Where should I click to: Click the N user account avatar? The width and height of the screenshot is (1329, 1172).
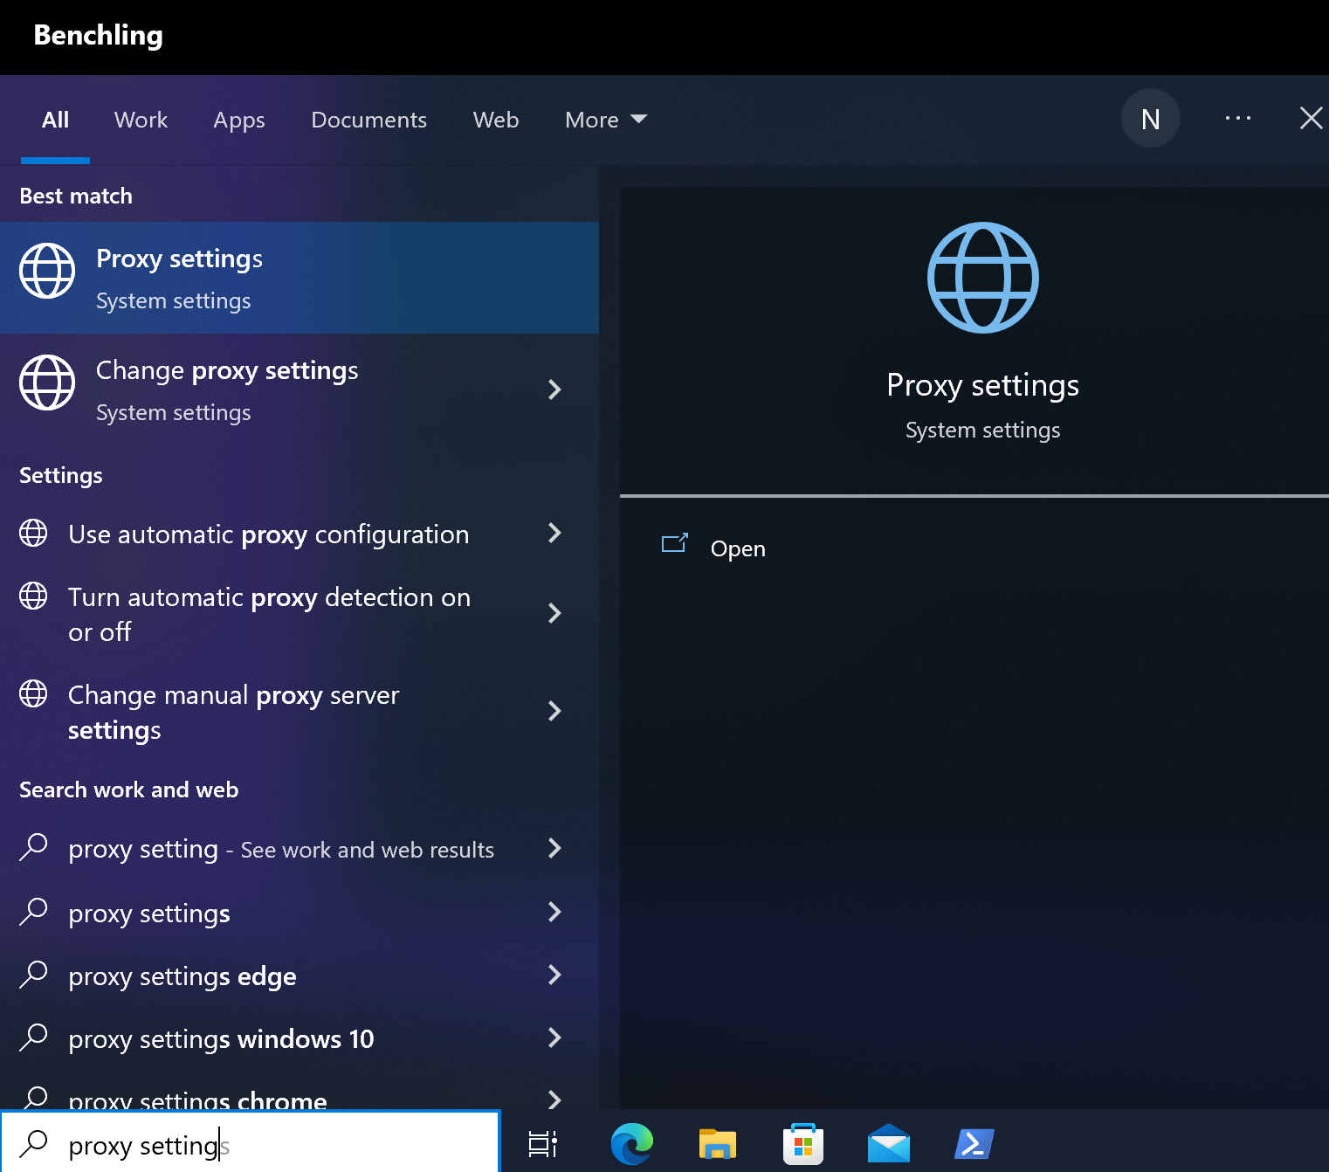click(x=1150, y=119)
